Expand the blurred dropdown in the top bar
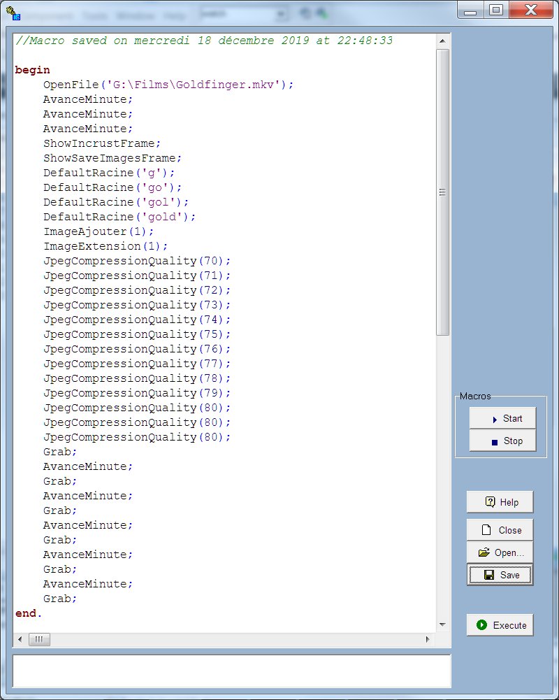The height and width of the screenshot is (700, 559). click(x=281, y=13)
